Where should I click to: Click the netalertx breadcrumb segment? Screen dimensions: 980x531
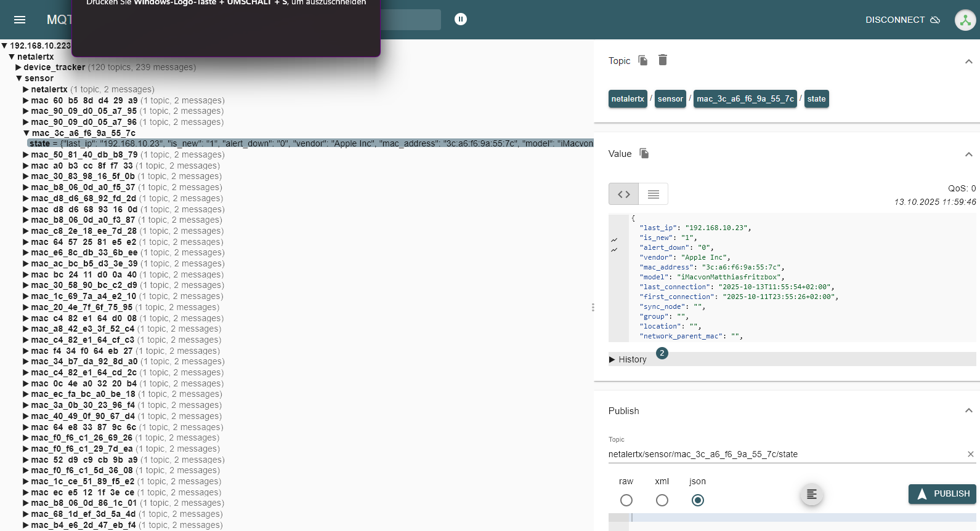pos(628,99)
